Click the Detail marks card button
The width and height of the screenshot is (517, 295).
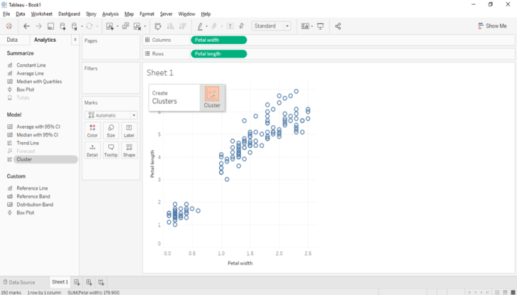92,150
